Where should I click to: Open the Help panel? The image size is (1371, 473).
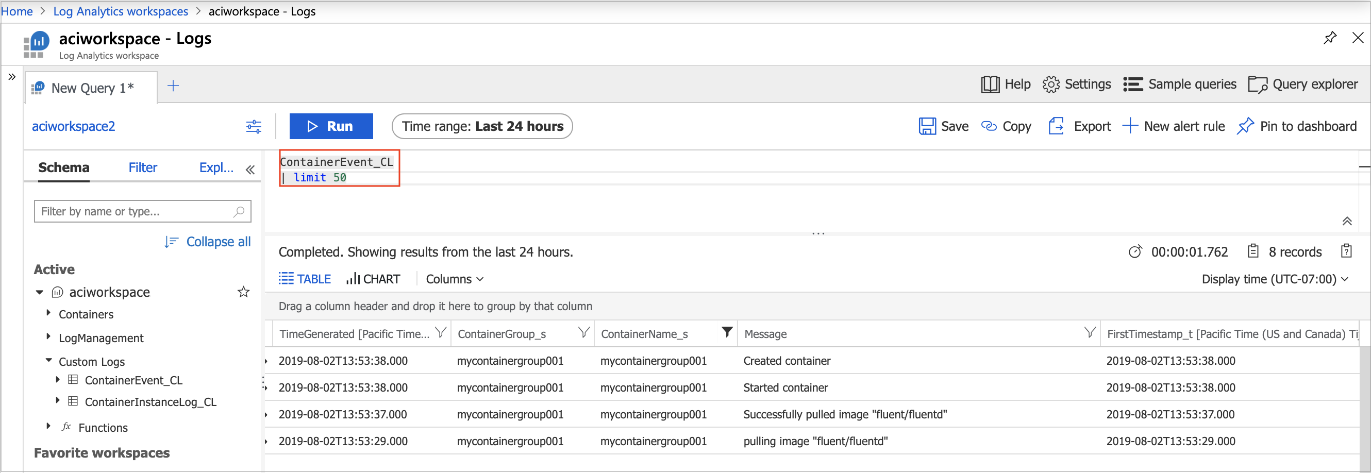(1005, 84)
